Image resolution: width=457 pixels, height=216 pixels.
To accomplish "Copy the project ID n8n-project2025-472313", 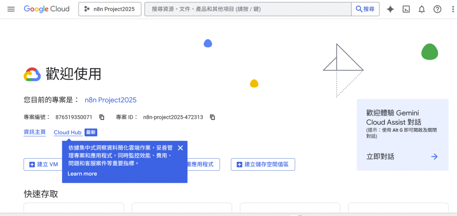I will click(x=213, y=117).
